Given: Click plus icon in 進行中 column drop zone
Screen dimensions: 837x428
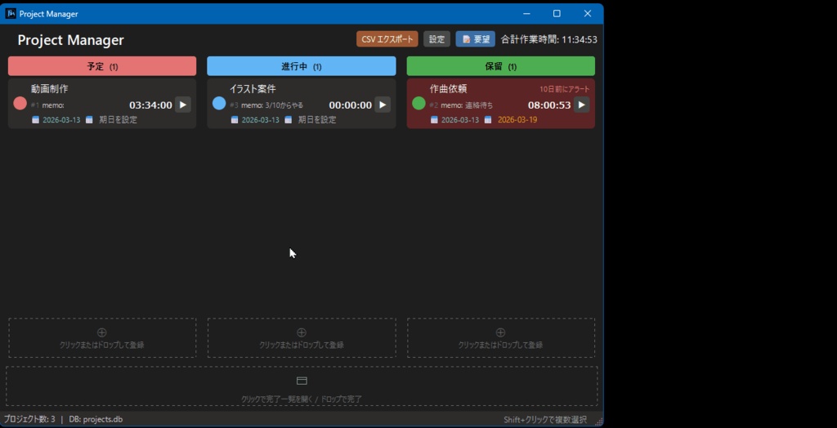Looking at the screenshot, I should tap(302, 333).
